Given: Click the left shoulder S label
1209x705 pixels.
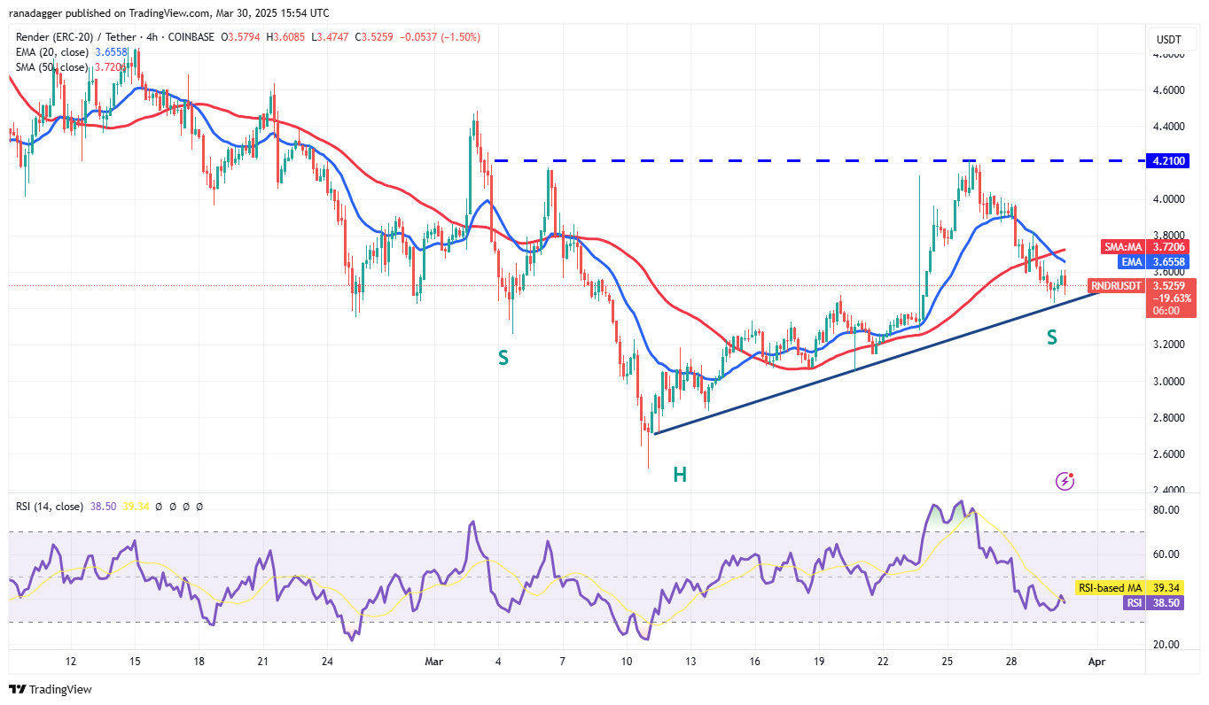Looking at the screenshot, I should (503, 359).
